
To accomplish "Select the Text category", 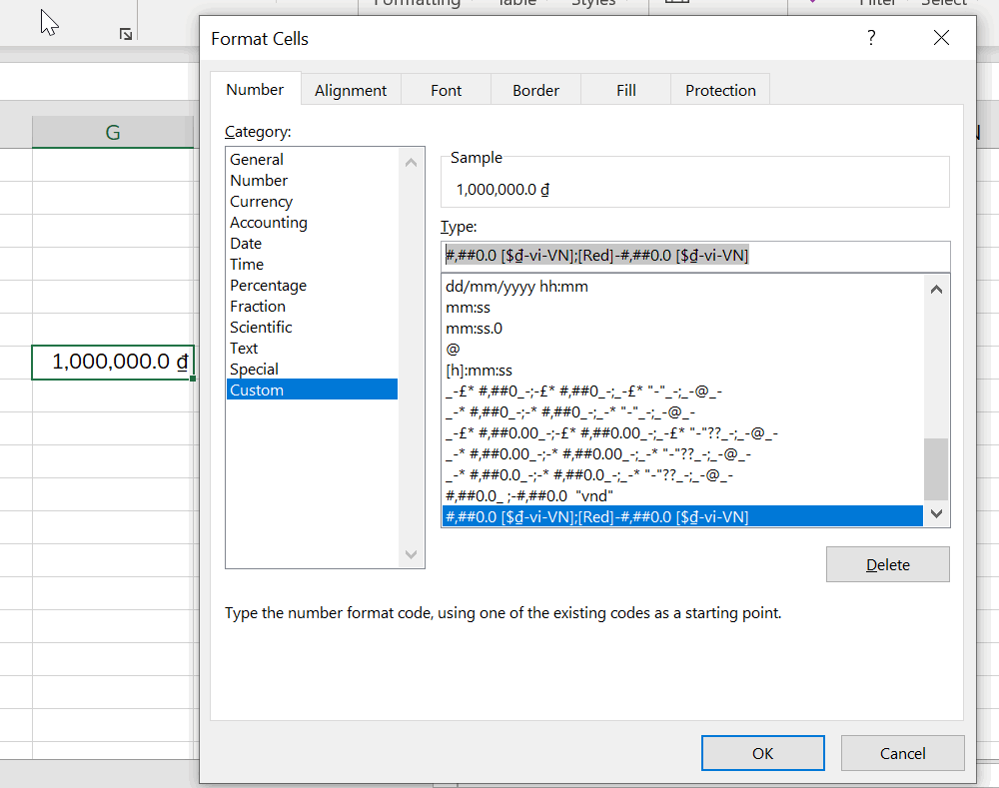I will coord(312,349).
